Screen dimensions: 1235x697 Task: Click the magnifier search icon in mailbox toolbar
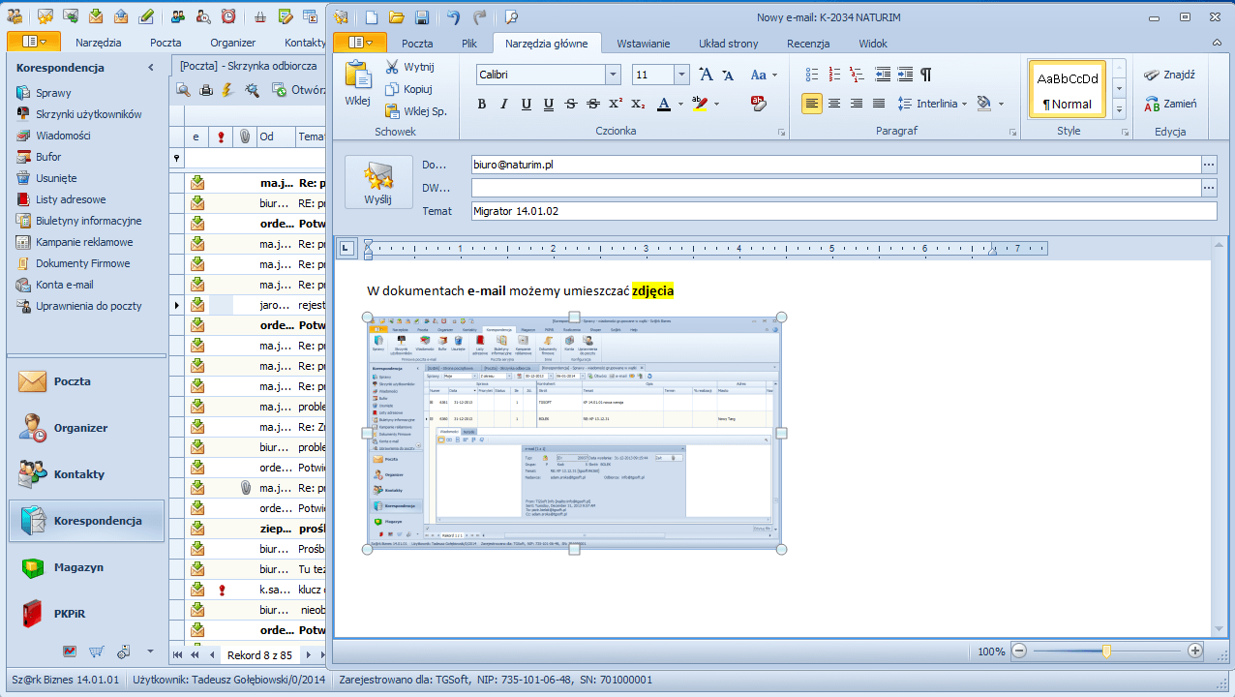coord(183,90)
